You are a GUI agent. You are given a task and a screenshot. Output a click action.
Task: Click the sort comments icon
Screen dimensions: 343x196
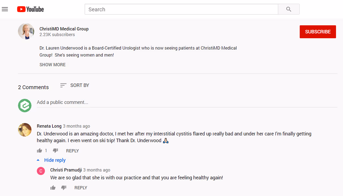[x=63, y=85]
